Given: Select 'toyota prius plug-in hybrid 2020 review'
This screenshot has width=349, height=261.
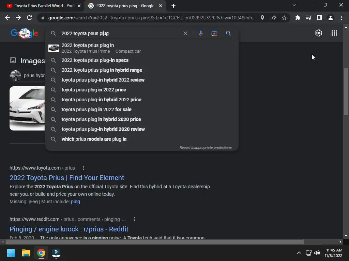Looking at the screenshot, I should click(142, 129).
